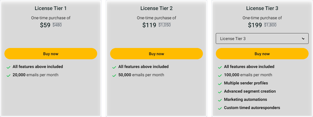Click Tier 1 'All features above included' checkmark
Image resolution: width=313 pixels, height=117 pixels.
coord(8,67)
